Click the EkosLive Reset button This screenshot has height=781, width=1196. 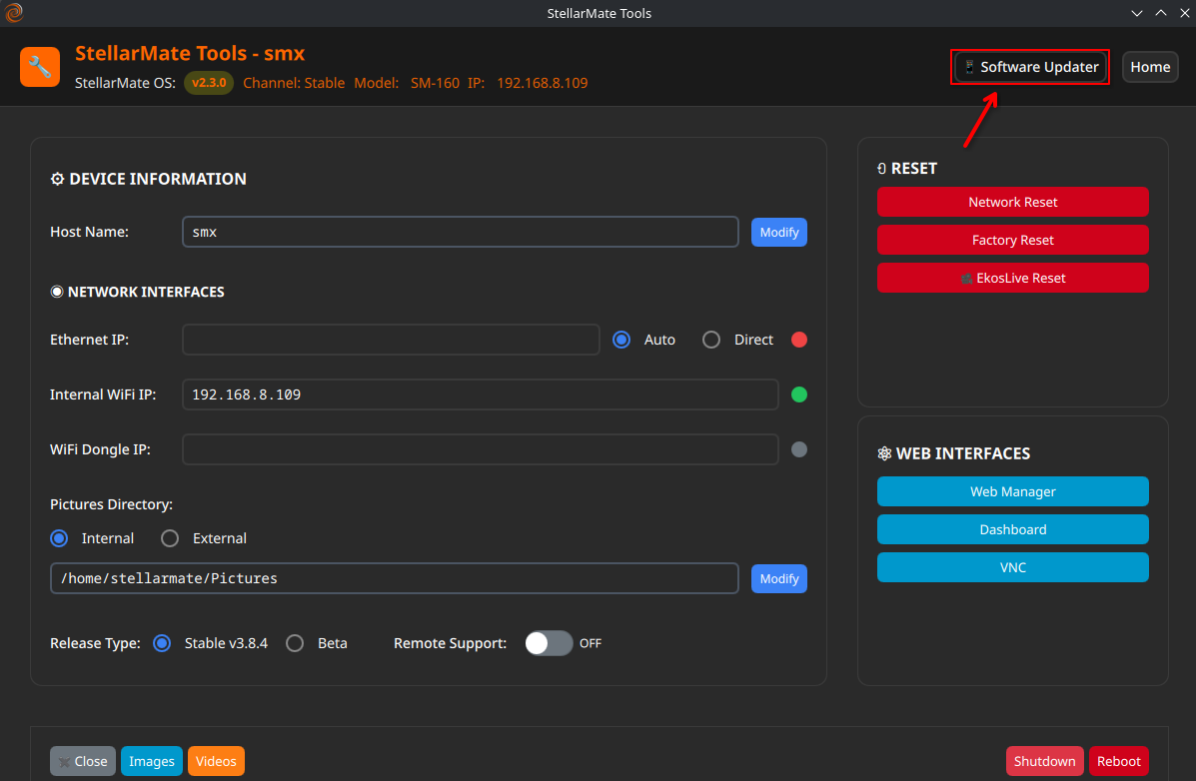1012,278
